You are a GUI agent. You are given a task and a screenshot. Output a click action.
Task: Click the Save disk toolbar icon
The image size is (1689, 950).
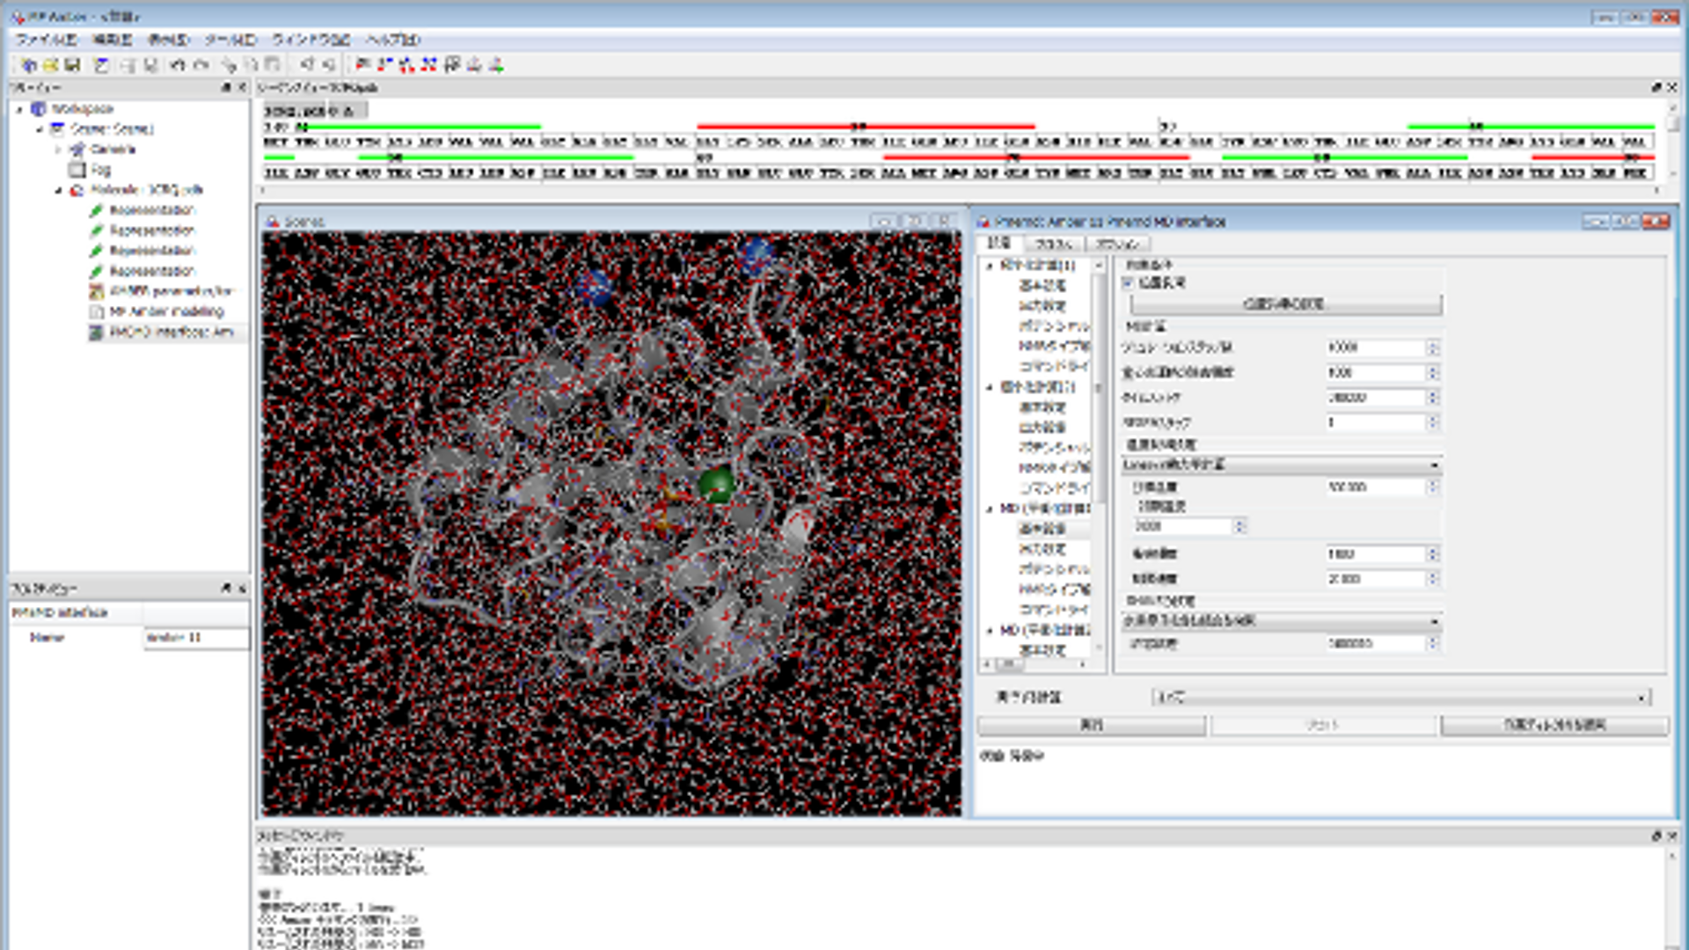[73, 64]
